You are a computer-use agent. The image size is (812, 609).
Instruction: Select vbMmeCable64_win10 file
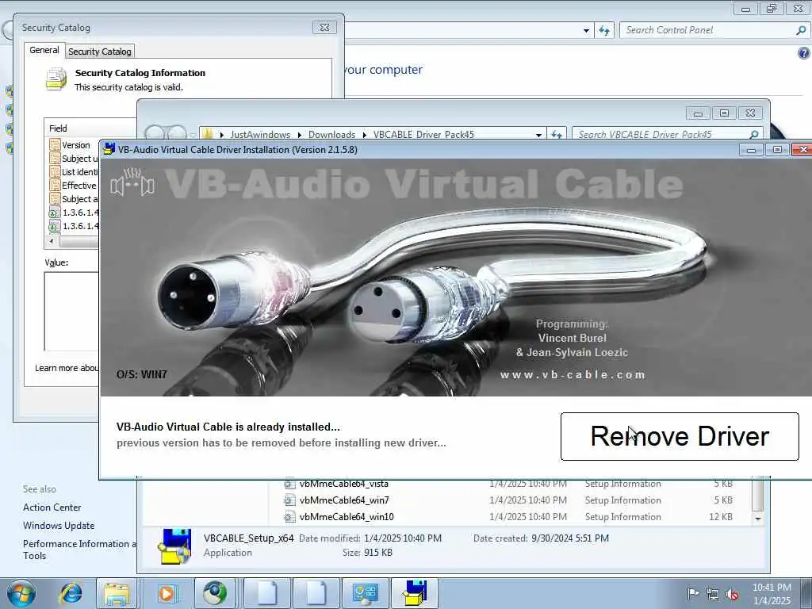(x=346, y=517)
